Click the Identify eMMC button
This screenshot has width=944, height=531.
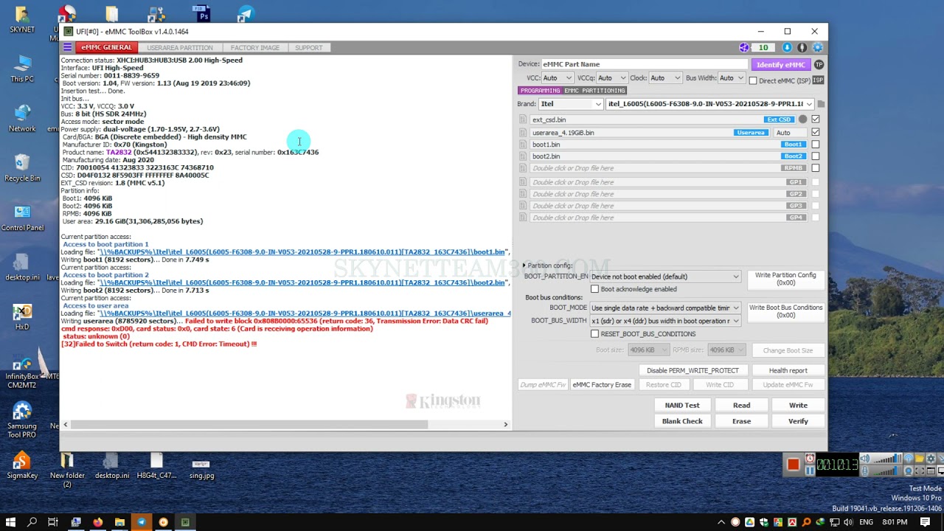pyautogui.click(x=780, y=65)
